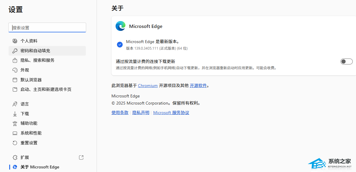Click the laptop icon beside 系统和性能
Screen dimensions: 356x172
click(15, 133)
